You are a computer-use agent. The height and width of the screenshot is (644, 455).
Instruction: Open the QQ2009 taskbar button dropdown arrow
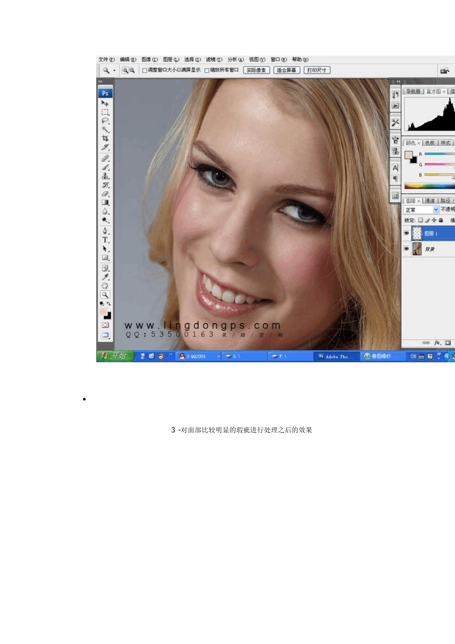(219, 356)
